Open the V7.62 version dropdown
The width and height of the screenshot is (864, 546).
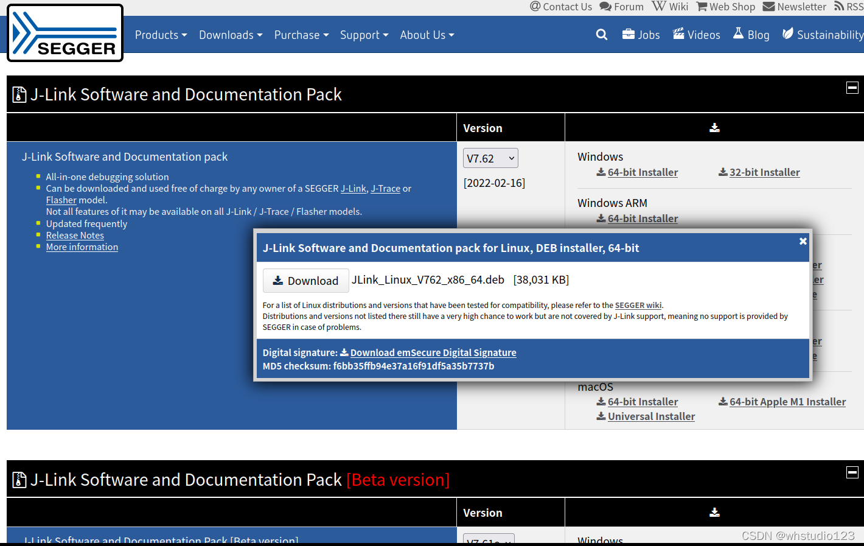point(490,158)
